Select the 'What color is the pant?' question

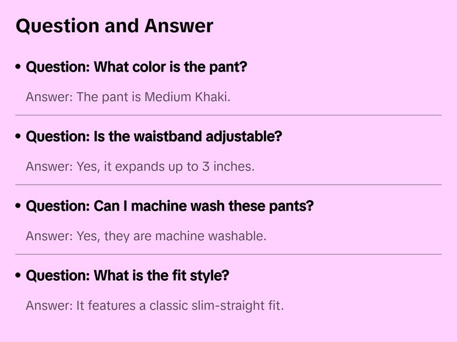pyautogui.click(x=137, y=67)
